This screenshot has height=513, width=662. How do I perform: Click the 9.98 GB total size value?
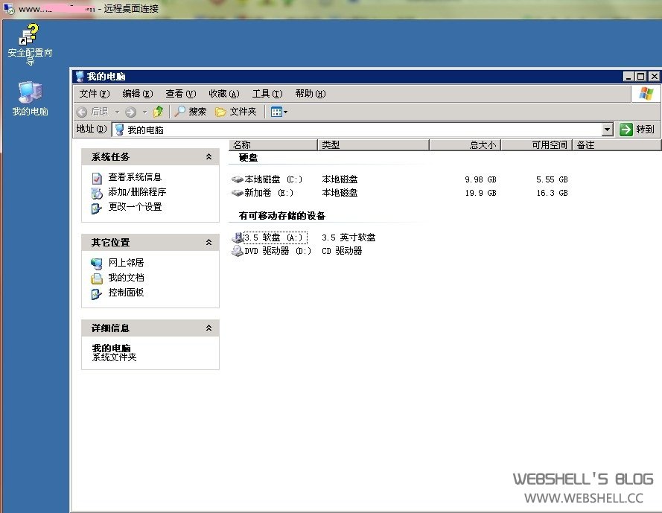480,179
